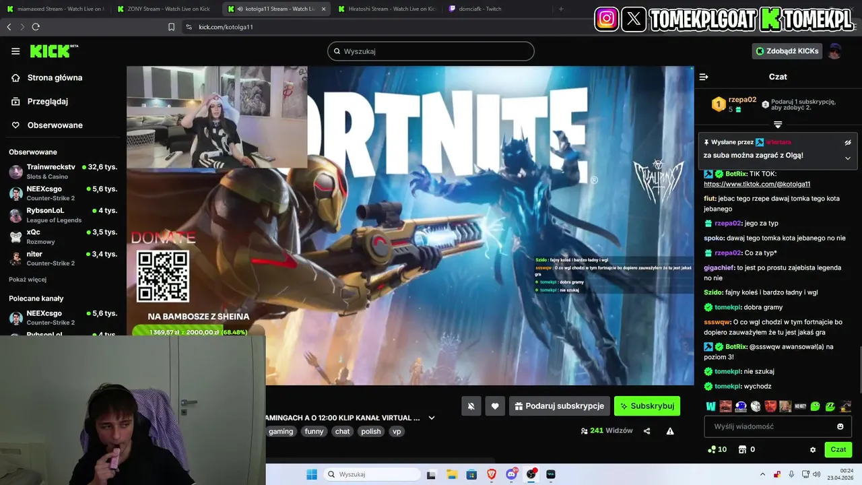Viewport: 862px width, 485px height.
Task: Reload the browser page
Action: tap(36, 27)
